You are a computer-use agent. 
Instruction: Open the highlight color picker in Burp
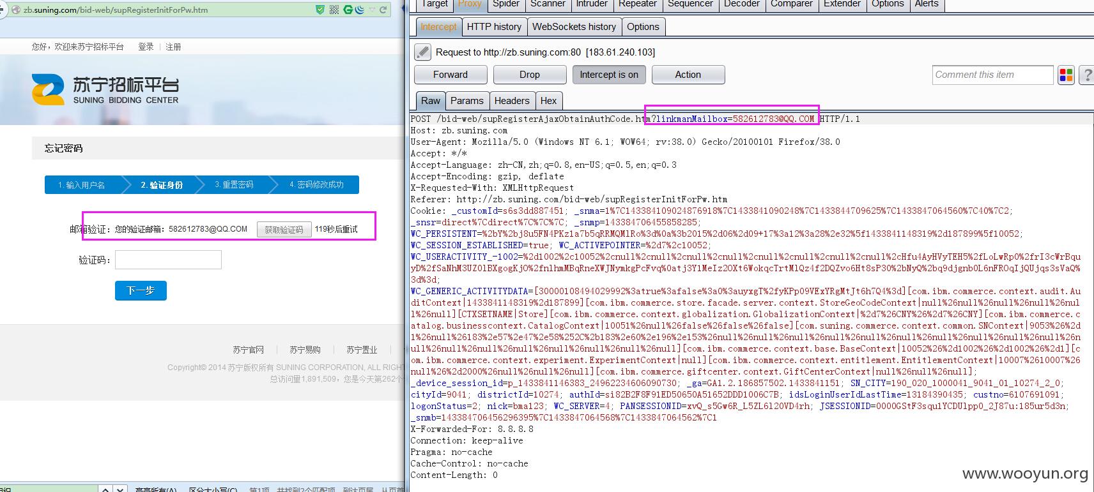tap(1066, 75)
